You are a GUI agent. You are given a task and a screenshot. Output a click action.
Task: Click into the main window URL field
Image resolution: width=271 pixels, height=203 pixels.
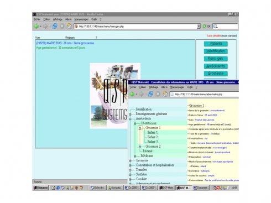(x=137, y=26)
